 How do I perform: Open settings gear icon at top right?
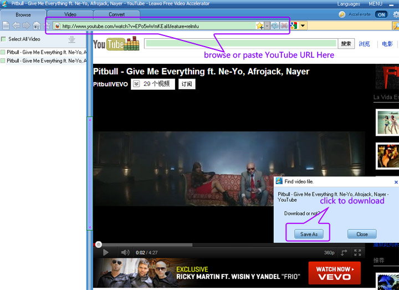[396, 14]
